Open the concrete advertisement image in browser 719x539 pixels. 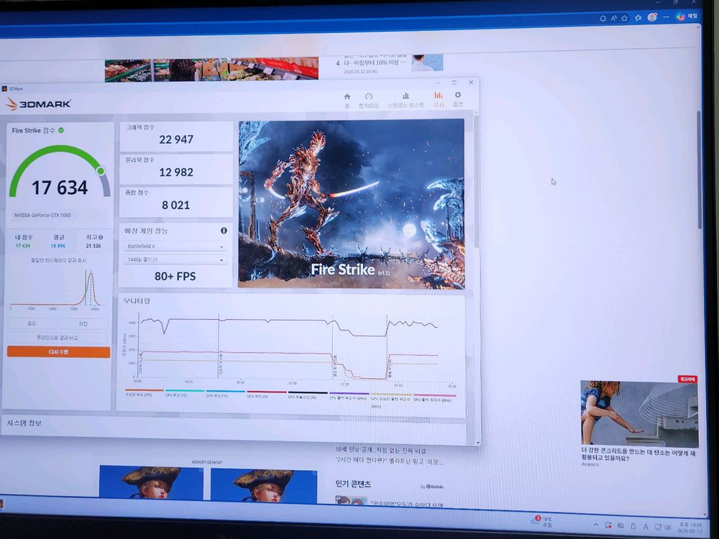pos(638,413)
